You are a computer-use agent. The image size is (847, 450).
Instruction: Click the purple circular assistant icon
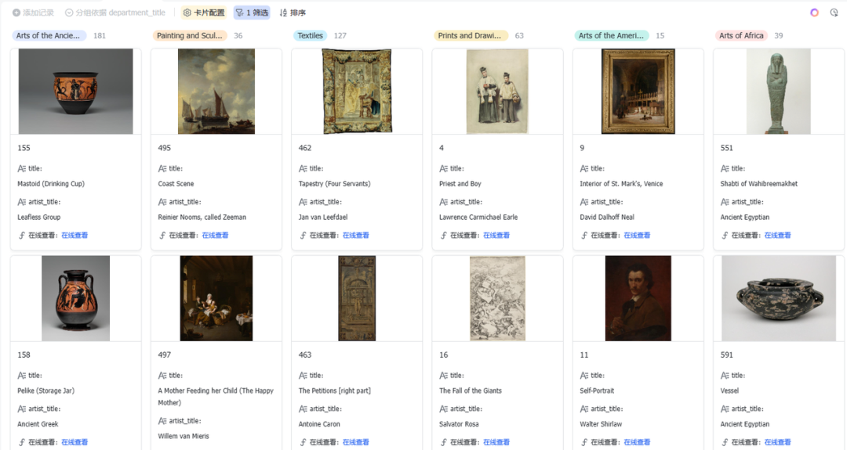tap(814, 13)
